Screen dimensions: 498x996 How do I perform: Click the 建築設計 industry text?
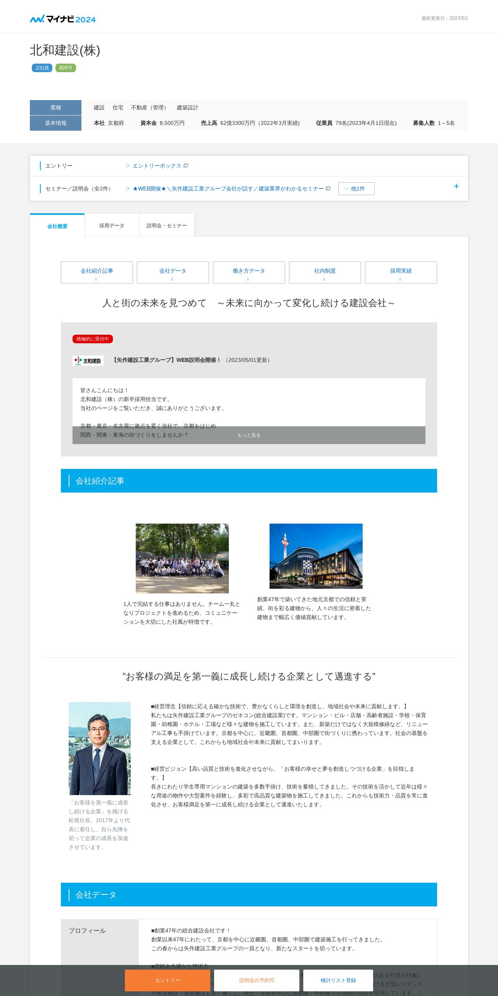click(x=188, y=107)
